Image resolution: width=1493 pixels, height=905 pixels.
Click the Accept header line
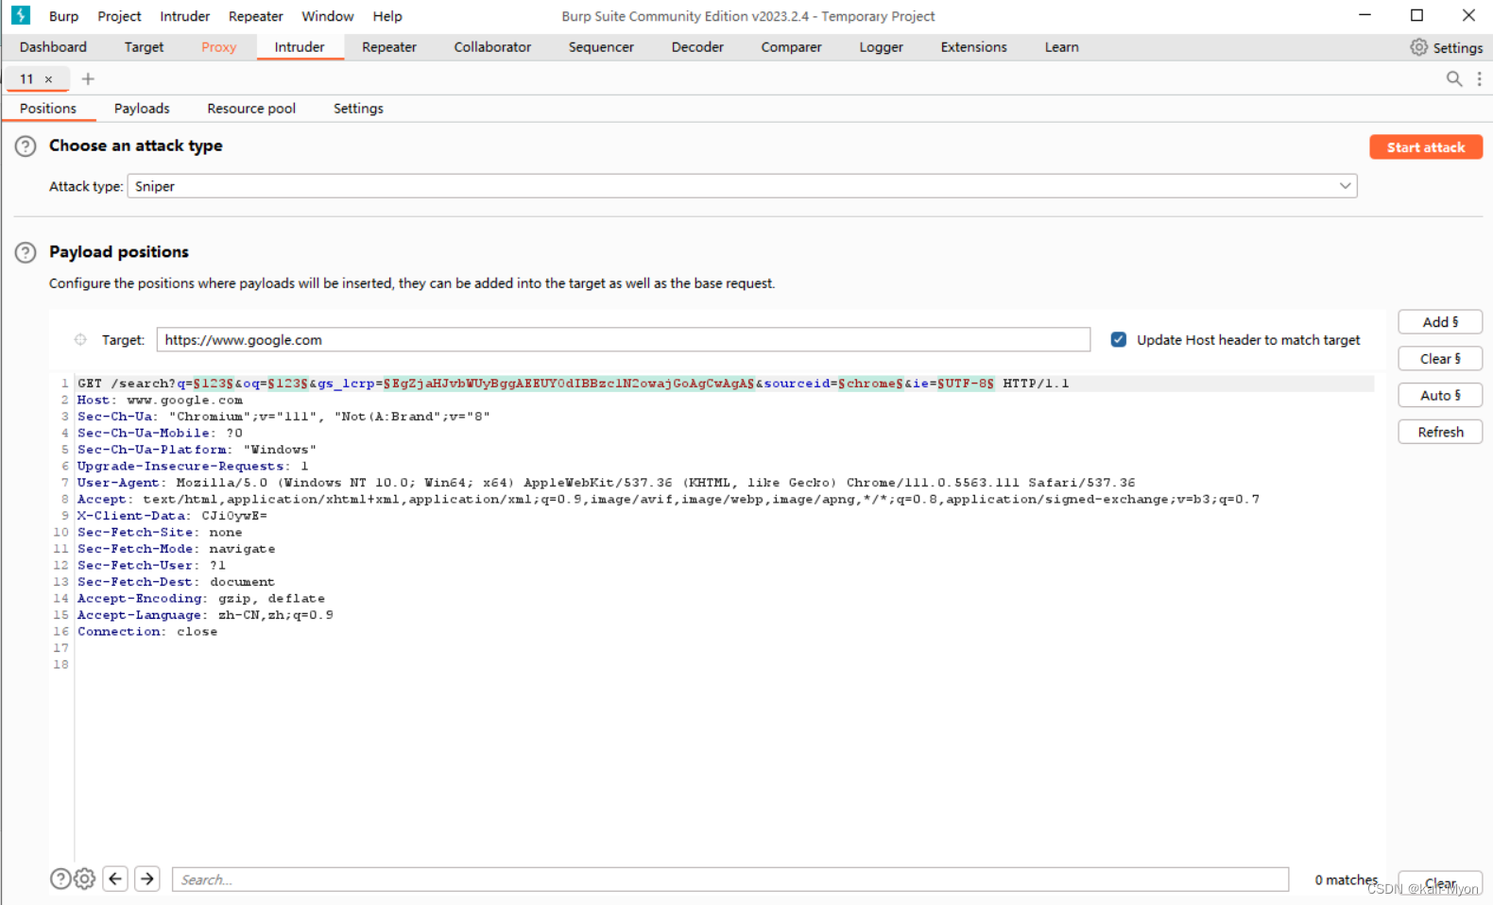[668, 500]
